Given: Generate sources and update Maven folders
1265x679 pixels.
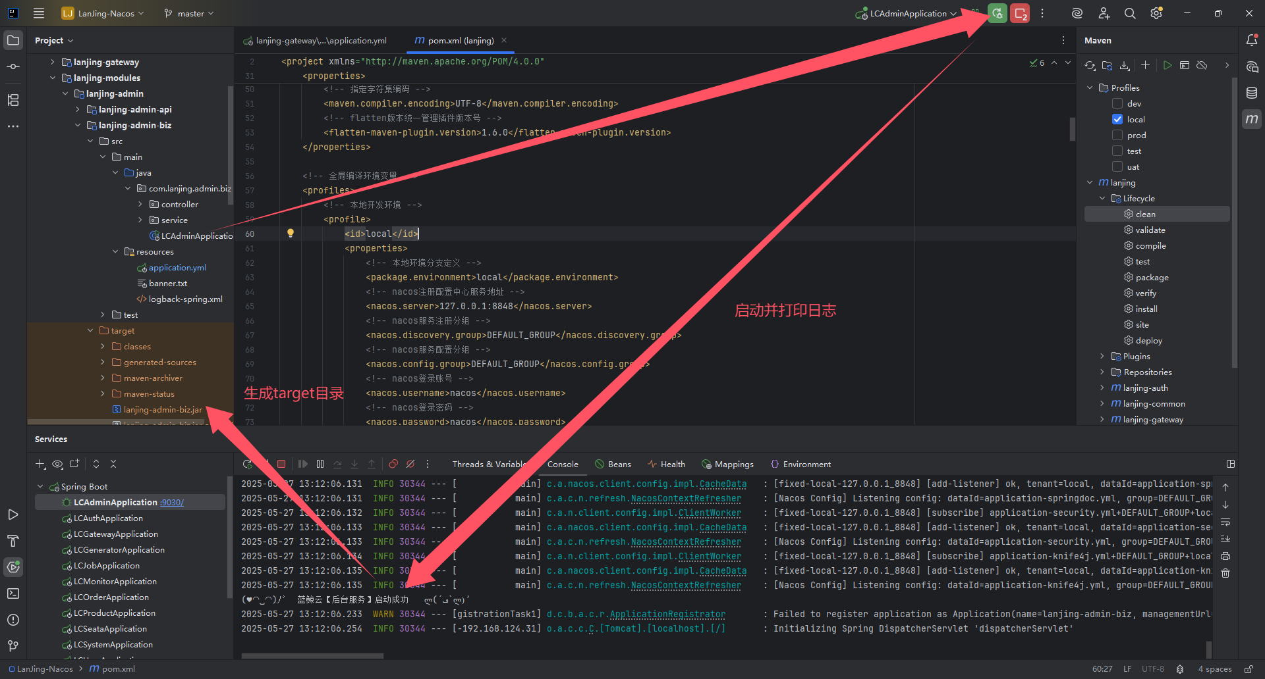Looking at the screenshot, I should pyautogui.click(x=1108, y=65).
